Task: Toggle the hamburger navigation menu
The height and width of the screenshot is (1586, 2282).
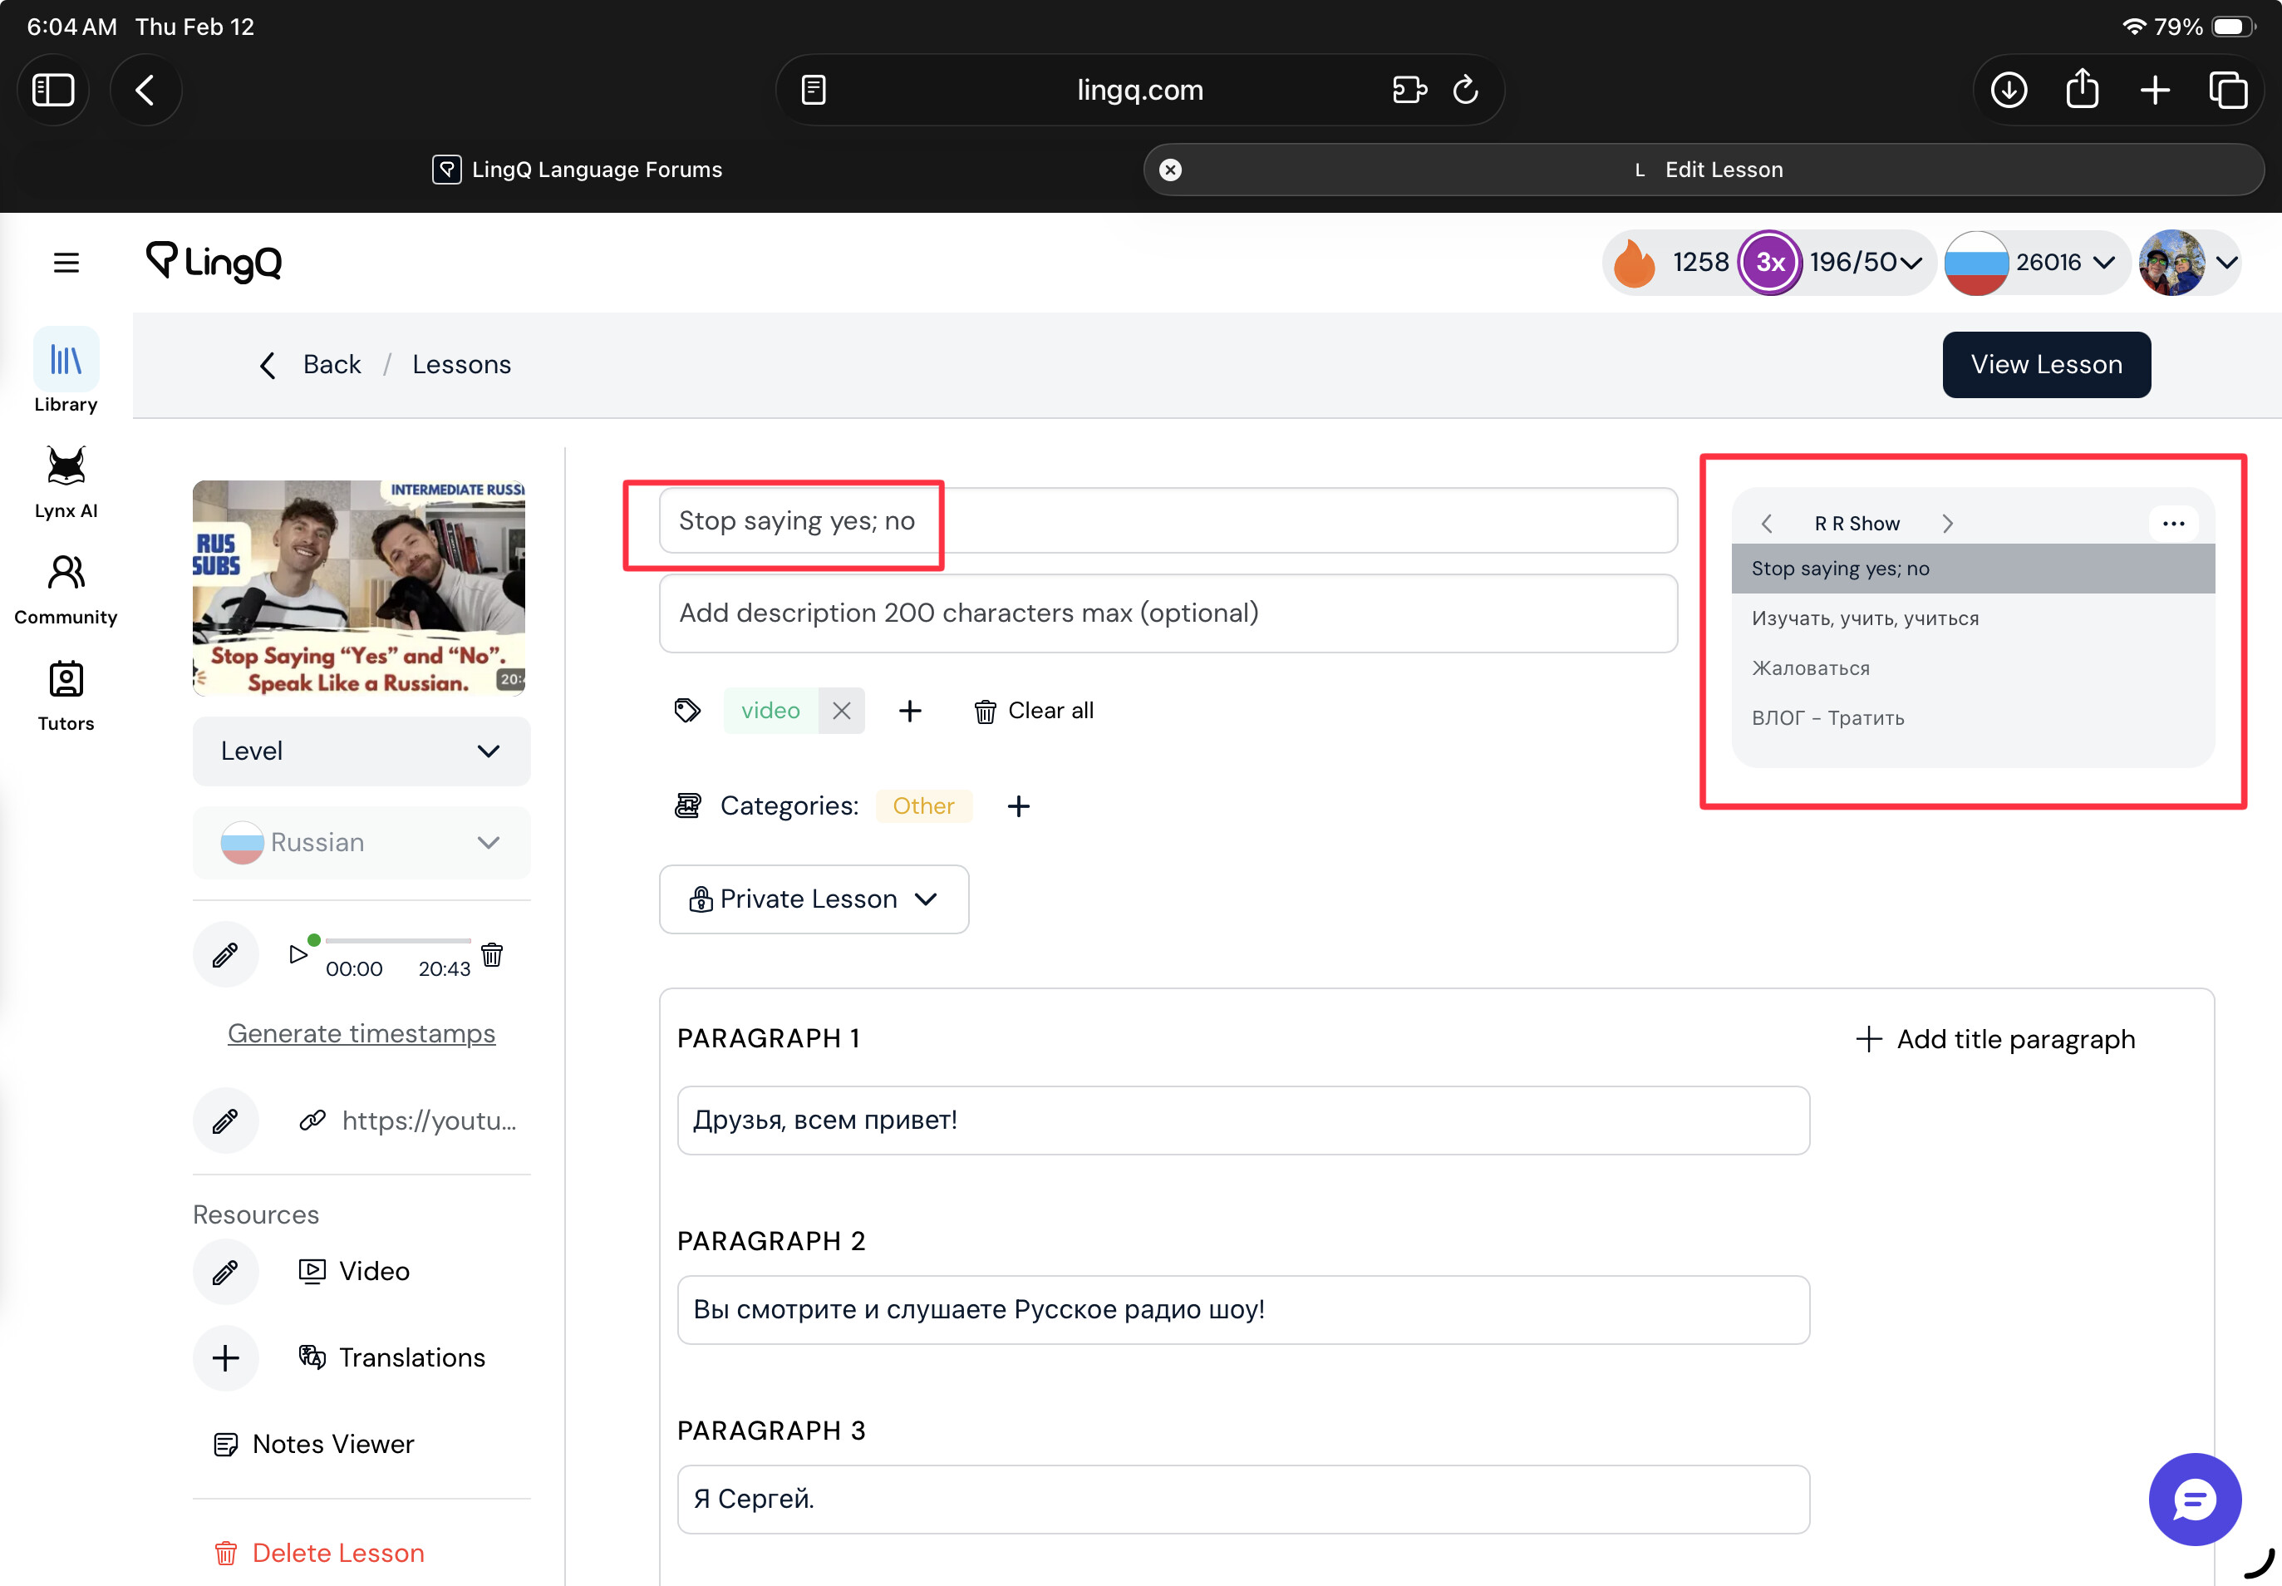Action: pos(66,263)
